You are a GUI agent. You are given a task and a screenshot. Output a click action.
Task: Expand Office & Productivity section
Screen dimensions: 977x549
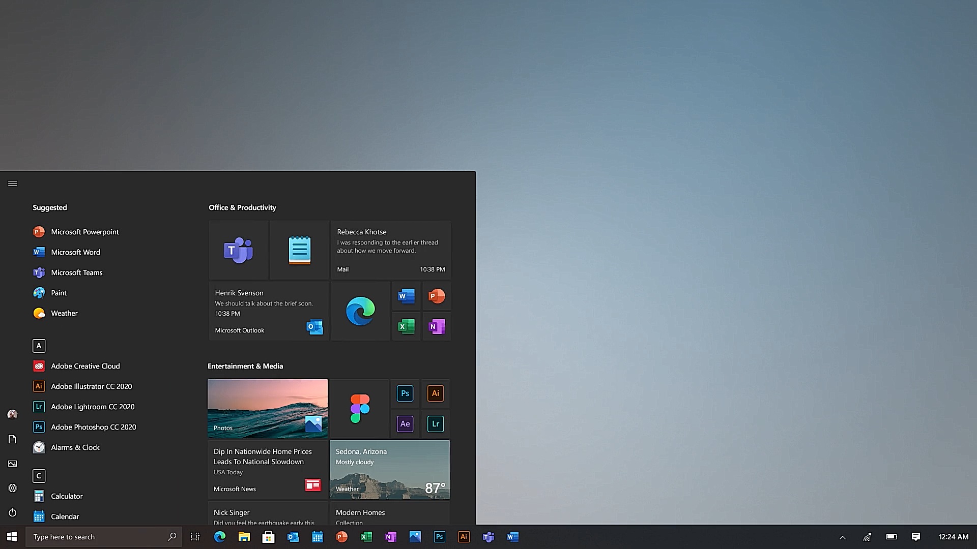click(242, 207)
